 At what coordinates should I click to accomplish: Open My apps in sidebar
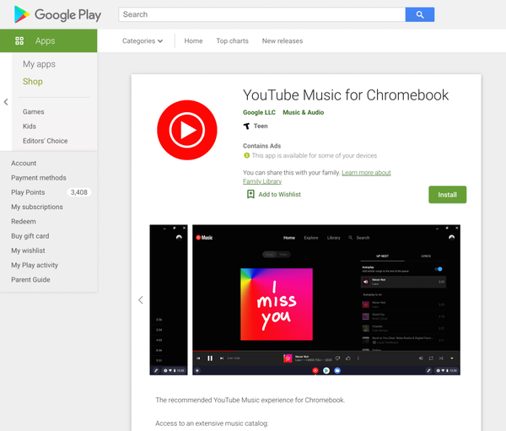[x=39, y=64]
